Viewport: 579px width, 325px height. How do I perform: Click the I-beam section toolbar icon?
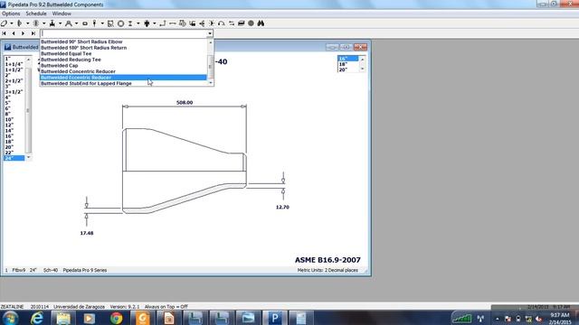pyautogui.click(x=130, y=23)
